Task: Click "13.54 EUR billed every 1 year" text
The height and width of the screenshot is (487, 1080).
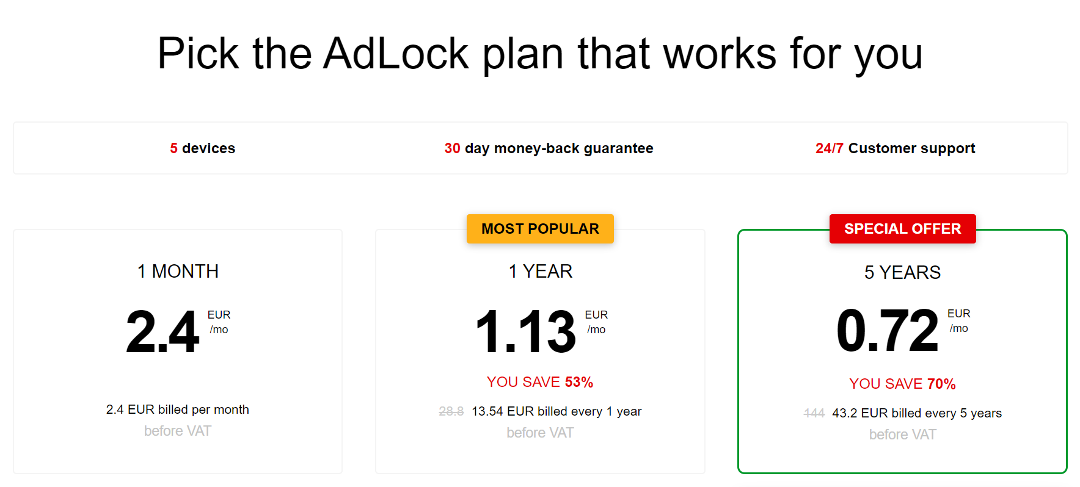Action: click(x=556, y=411)
